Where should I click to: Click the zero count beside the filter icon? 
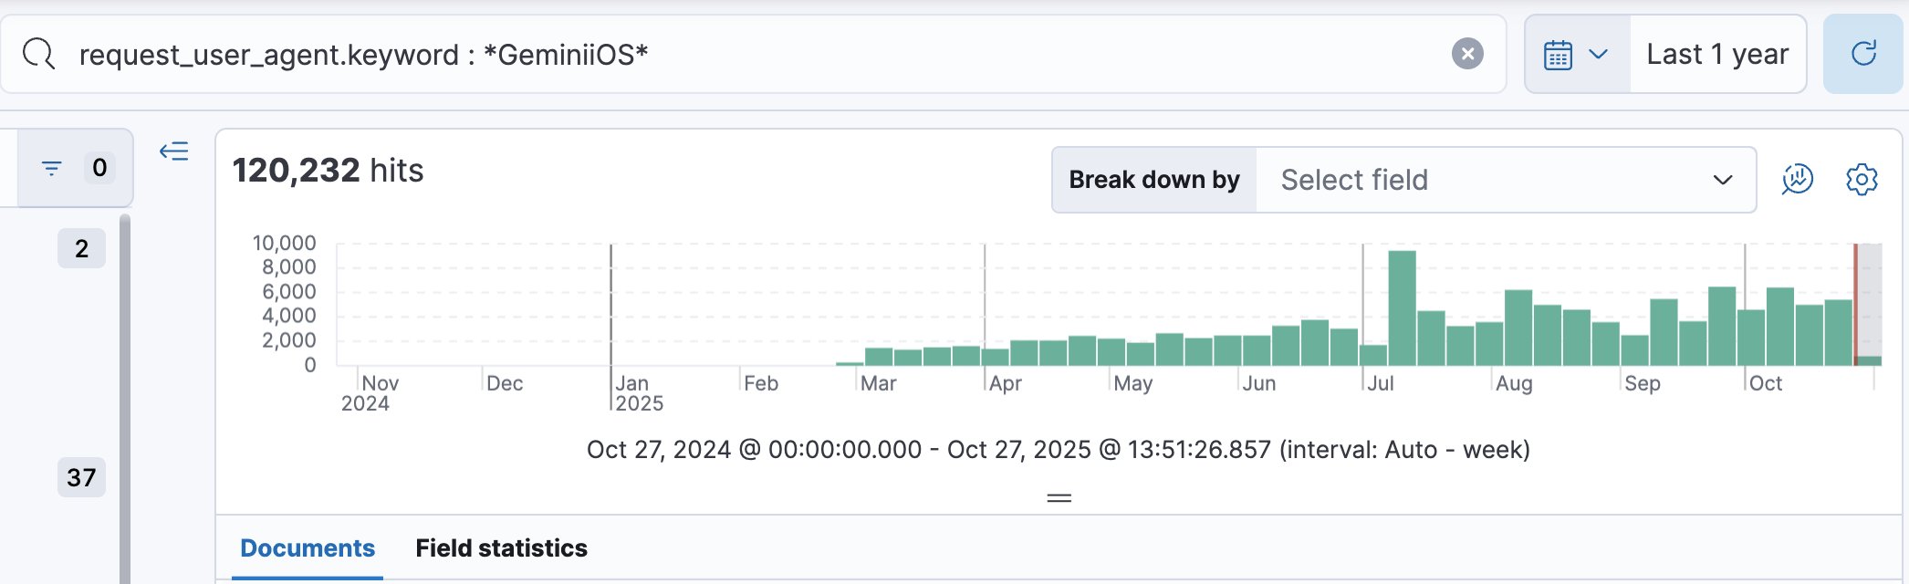[x=99, y=168]
